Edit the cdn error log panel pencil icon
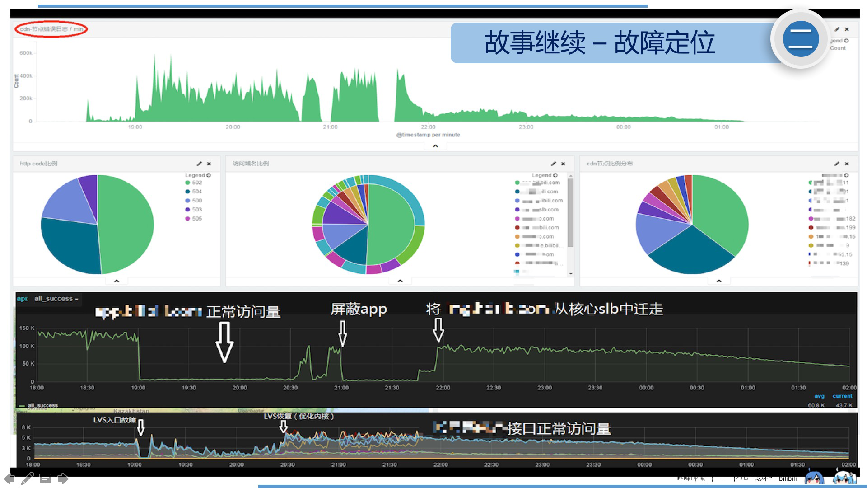Screen dimensions: 867x488 pos(837,29)
